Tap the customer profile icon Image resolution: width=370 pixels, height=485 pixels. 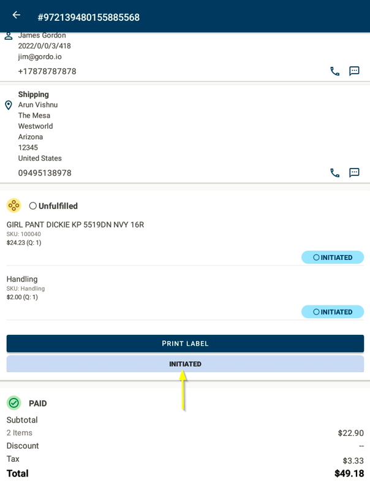[9, 36]
